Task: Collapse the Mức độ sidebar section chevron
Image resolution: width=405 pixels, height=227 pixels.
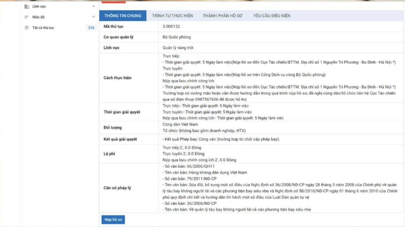Action: [93, 17]
